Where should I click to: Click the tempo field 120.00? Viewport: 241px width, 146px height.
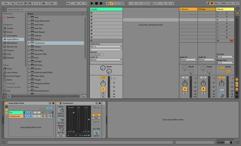tap(20, 3)
